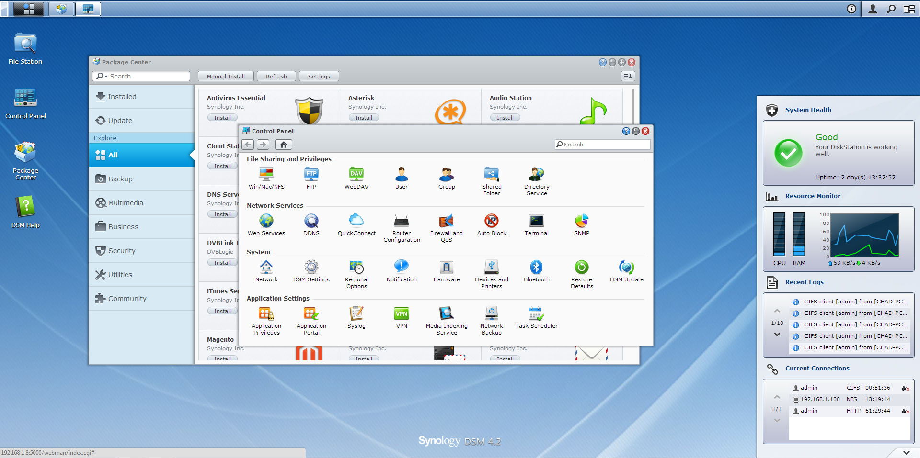Collapse the widgets panel with bottom chevron
920x458 pixels.
(x=906, y=452)
